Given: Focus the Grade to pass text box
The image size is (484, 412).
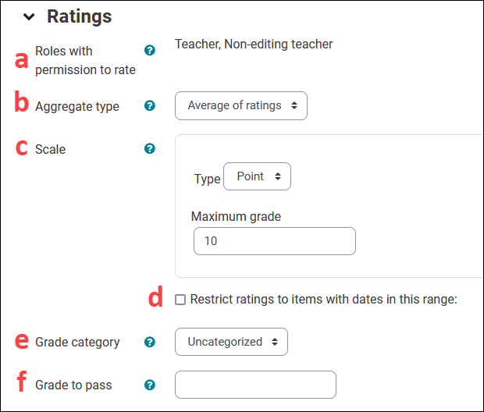Looking at the screenshot, I should tap(256, 385).
